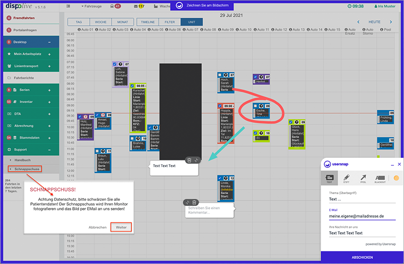Delete the 'Text Text Text' annotation via trash icon

click(x=189, y=160)
